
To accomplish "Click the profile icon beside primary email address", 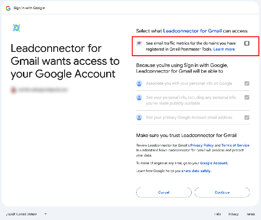I will (x=139, y=118).
